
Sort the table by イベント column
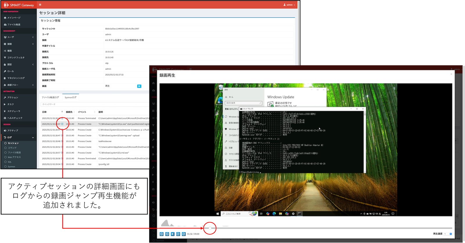87,112
